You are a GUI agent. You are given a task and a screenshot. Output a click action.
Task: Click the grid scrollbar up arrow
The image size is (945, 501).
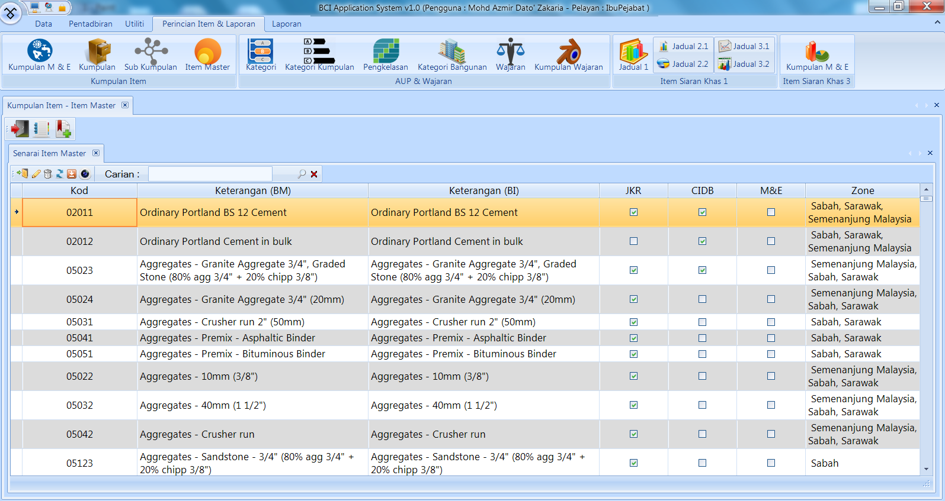coord(926,189)
